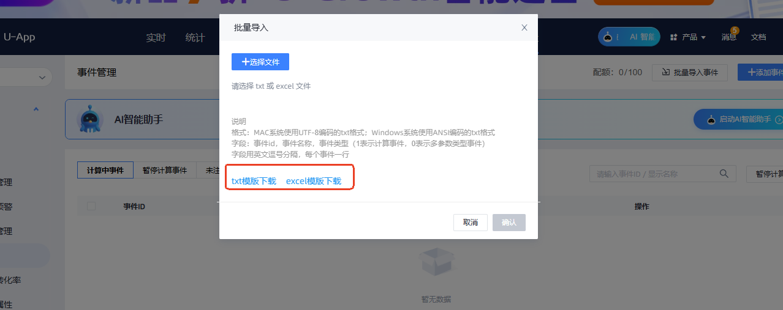
Task: Click the 操作 column header
Action: tap(641, 207)
